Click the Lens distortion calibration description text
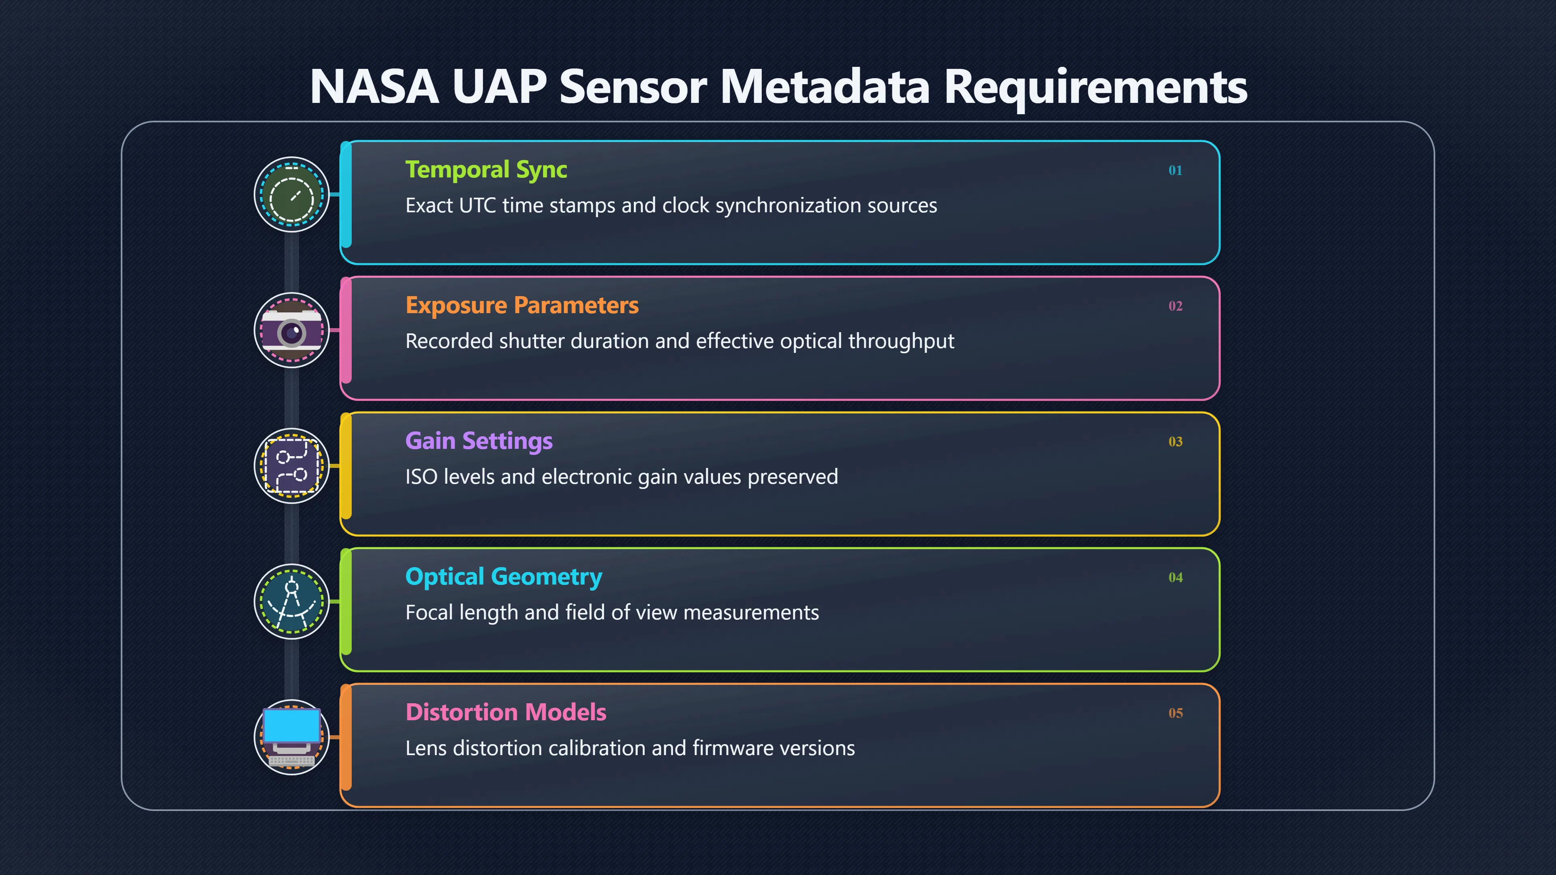 (x=630, y=748)
